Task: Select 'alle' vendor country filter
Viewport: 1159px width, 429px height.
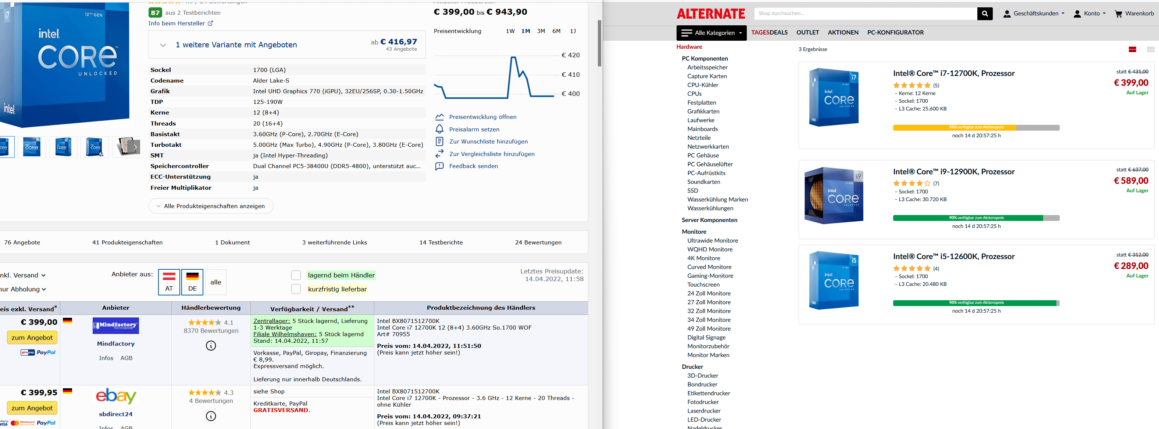Action: click(215, 282)
